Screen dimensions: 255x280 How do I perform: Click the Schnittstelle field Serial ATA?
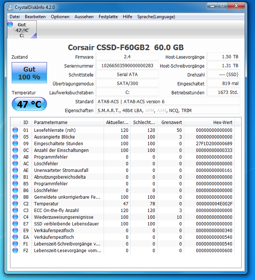tap(127, 75)
